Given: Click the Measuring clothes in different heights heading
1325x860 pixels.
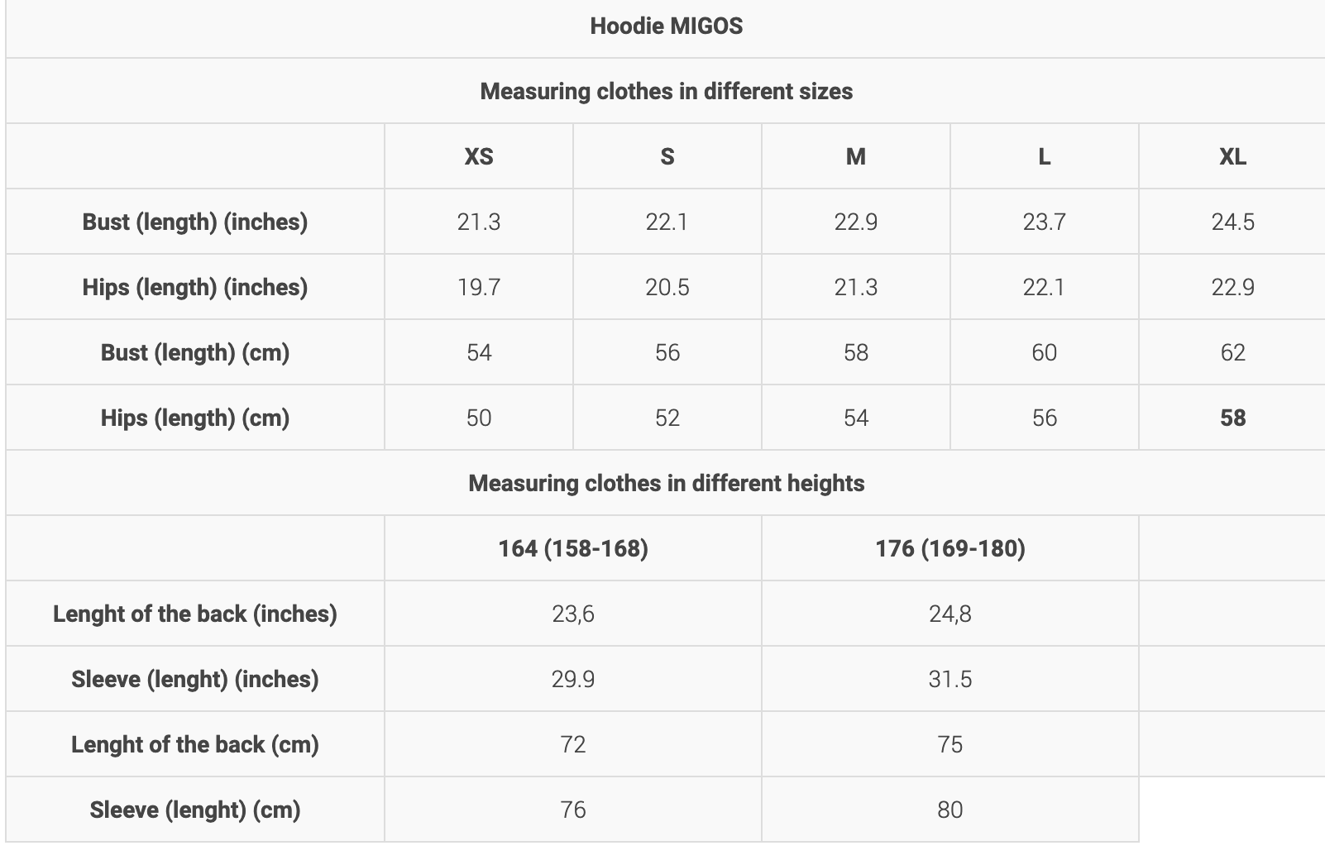Looking at the screenshot, I should [666, 483].
